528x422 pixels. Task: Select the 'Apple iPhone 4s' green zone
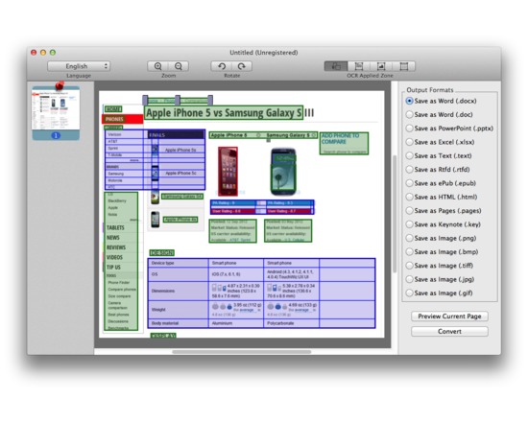pyautogui.click(x=180, y=220)
